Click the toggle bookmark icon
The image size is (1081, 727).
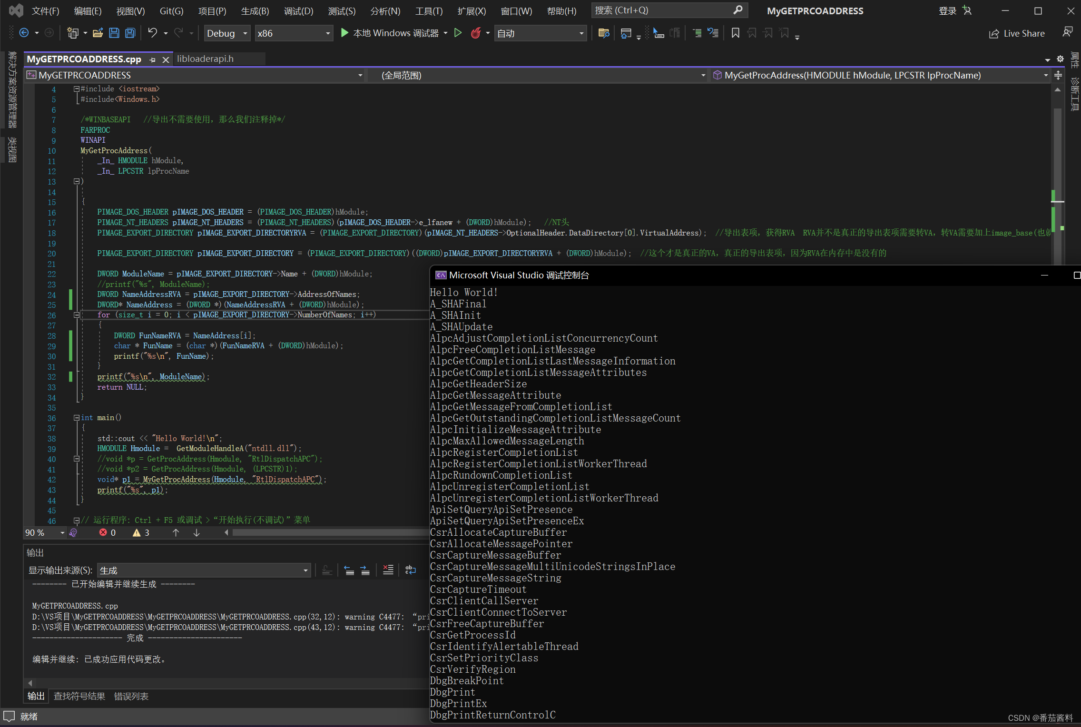coord(735,33)
